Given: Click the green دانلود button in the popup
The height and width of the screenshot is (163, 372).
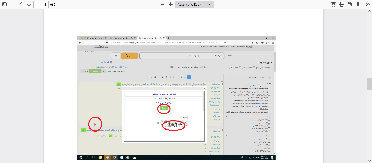Looking at the screenshot, I should [164, 108].
